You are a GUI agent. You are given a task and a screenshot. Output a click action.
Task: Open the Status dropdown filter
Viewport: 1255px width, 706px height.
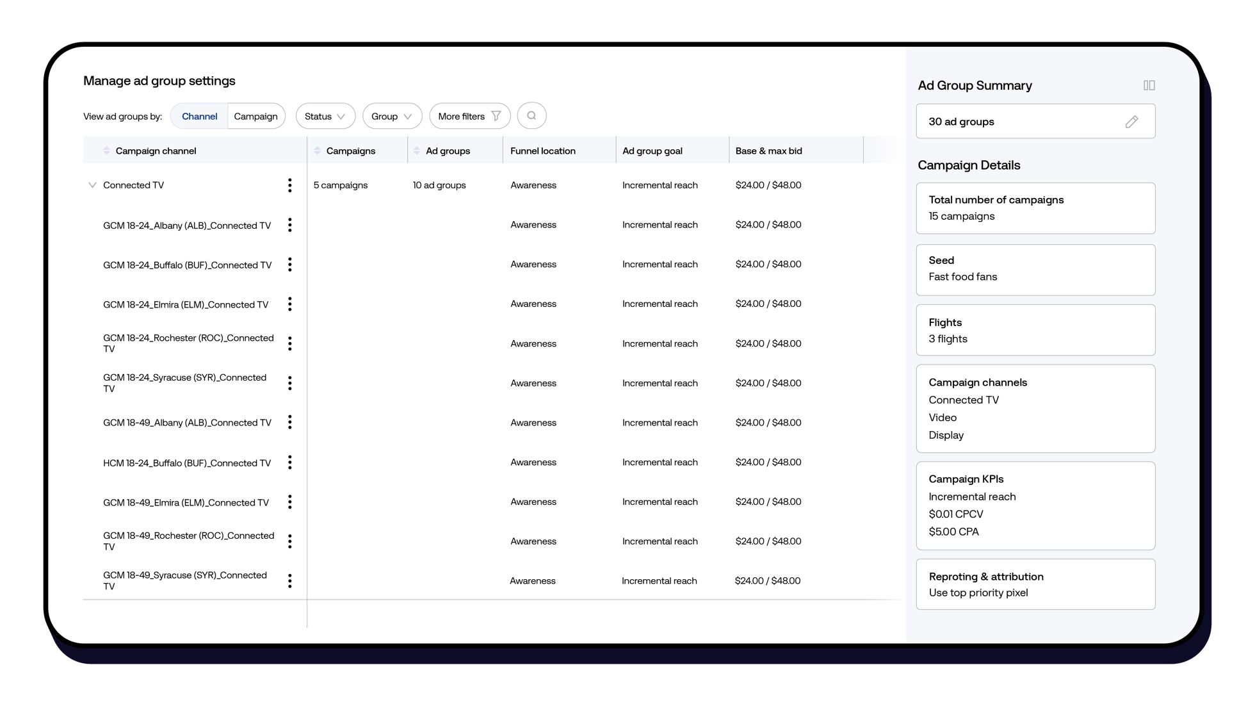(x=325, y=117)
